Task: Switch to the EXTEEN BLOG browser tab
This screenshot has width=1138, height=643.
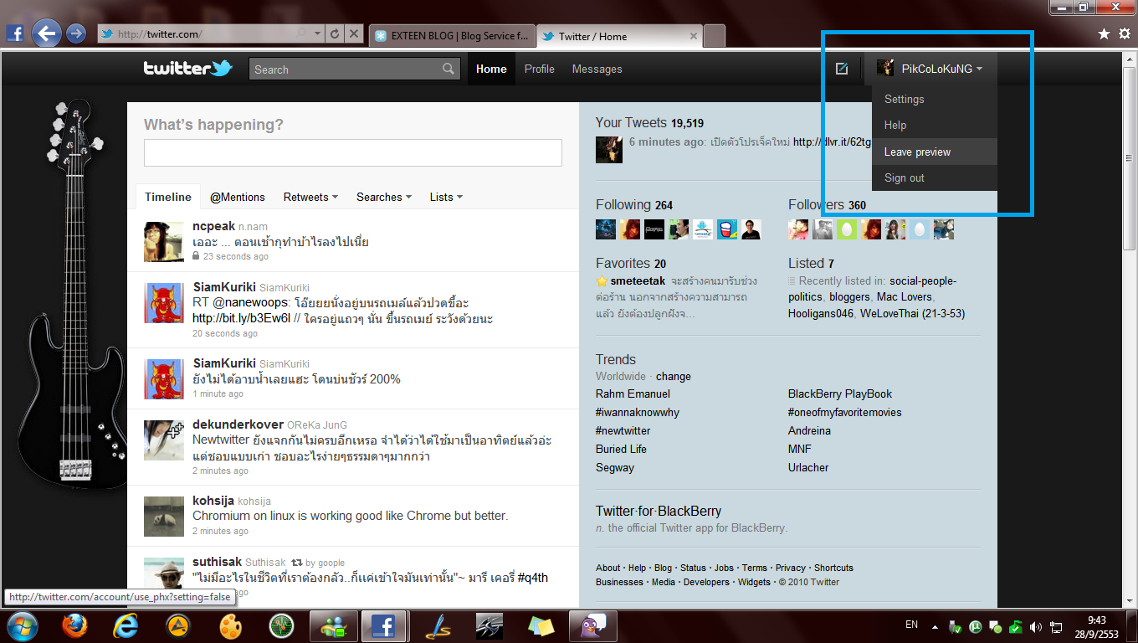Action: pyautogui.click(x=452, y=36)
